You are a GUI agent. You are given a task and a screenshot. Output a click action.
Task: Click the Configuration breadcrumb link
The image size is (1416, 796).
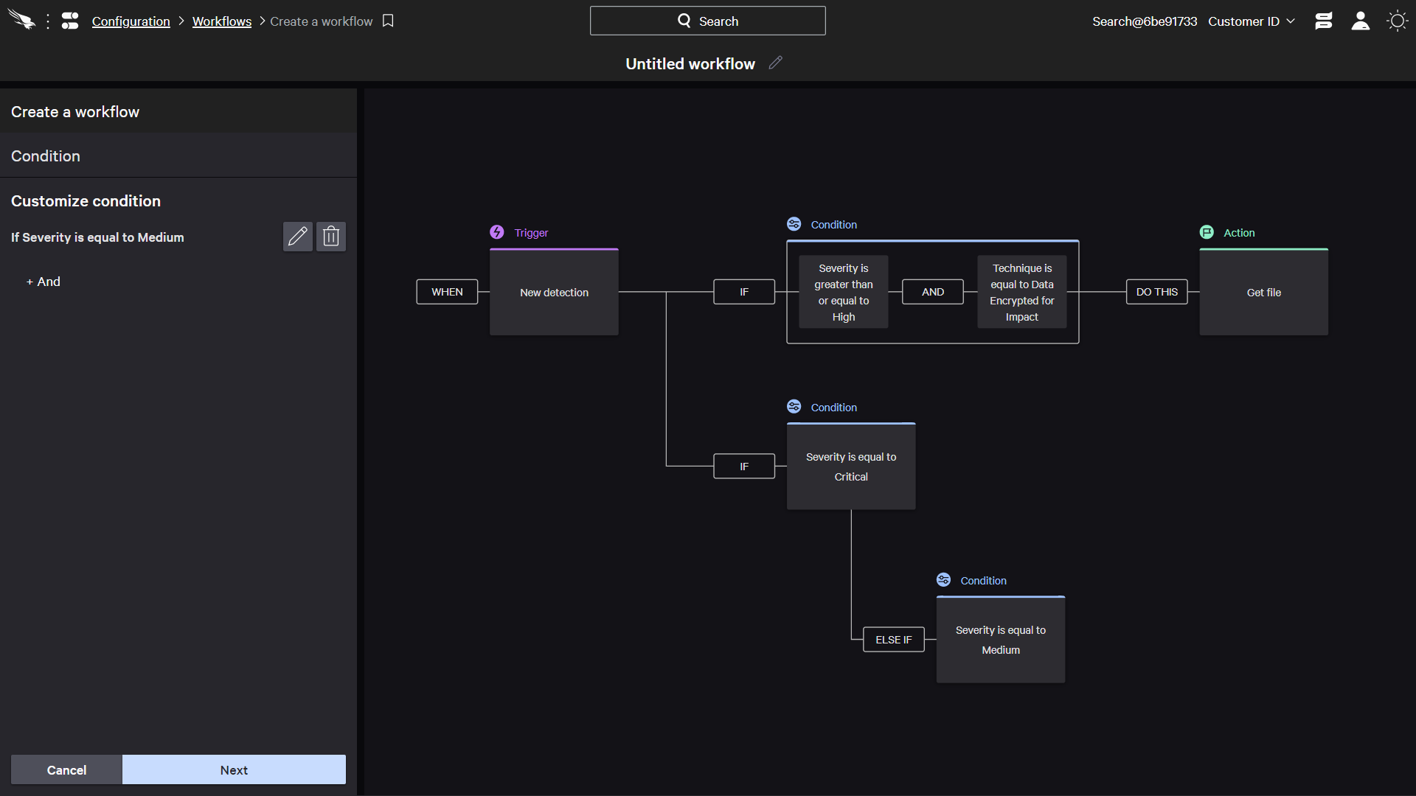point(131,21)
